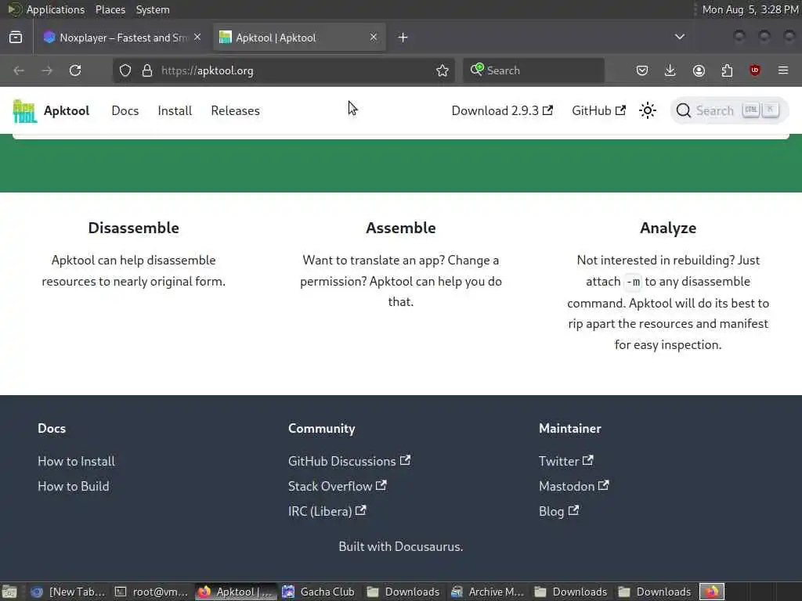
Task: Open the Applications menu in top panel
Action: point(56,9)
